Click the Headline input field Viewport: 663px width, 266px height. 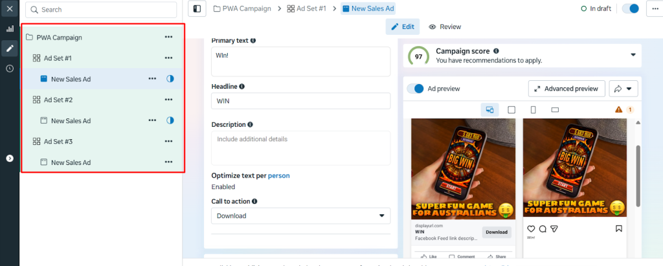300,101
